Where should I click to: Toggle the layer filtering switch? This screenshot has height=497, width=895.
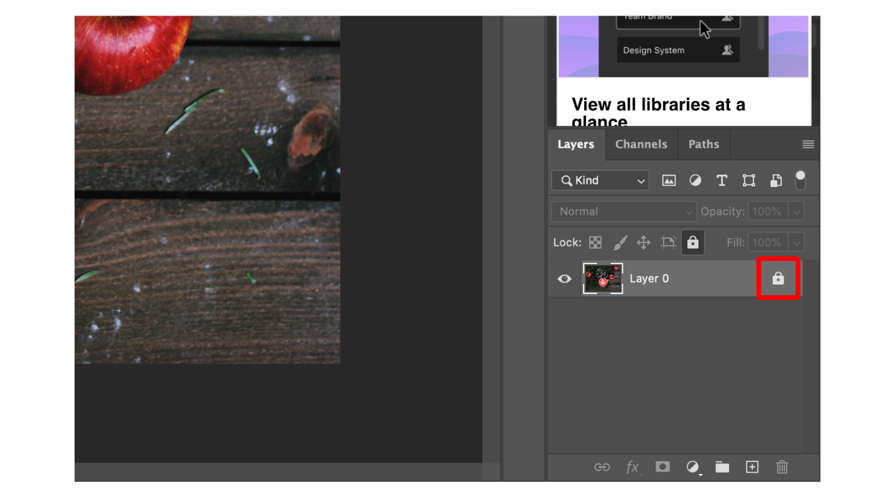800,180
